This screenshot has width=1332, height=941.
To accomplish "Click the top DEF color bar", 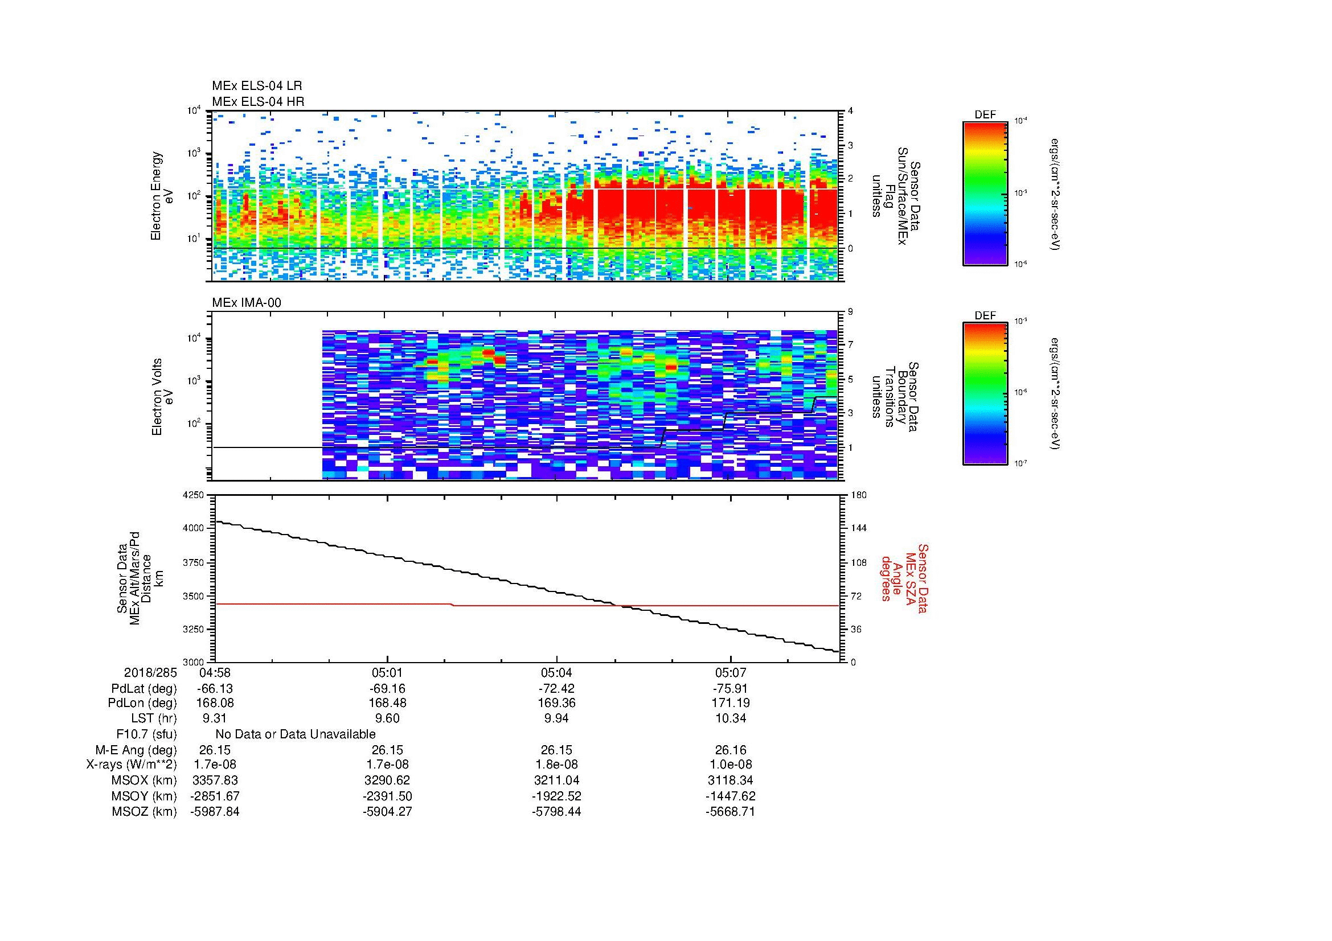I will pyautogui.click(x=985, y=193).
